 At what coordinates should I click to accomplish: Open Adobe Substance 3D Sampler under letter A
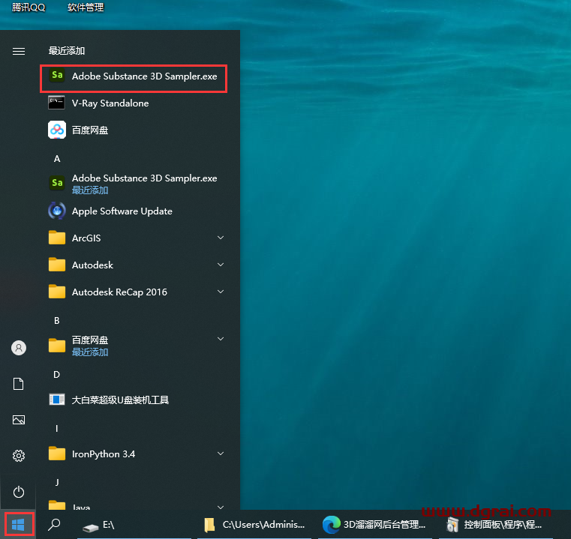134,183
